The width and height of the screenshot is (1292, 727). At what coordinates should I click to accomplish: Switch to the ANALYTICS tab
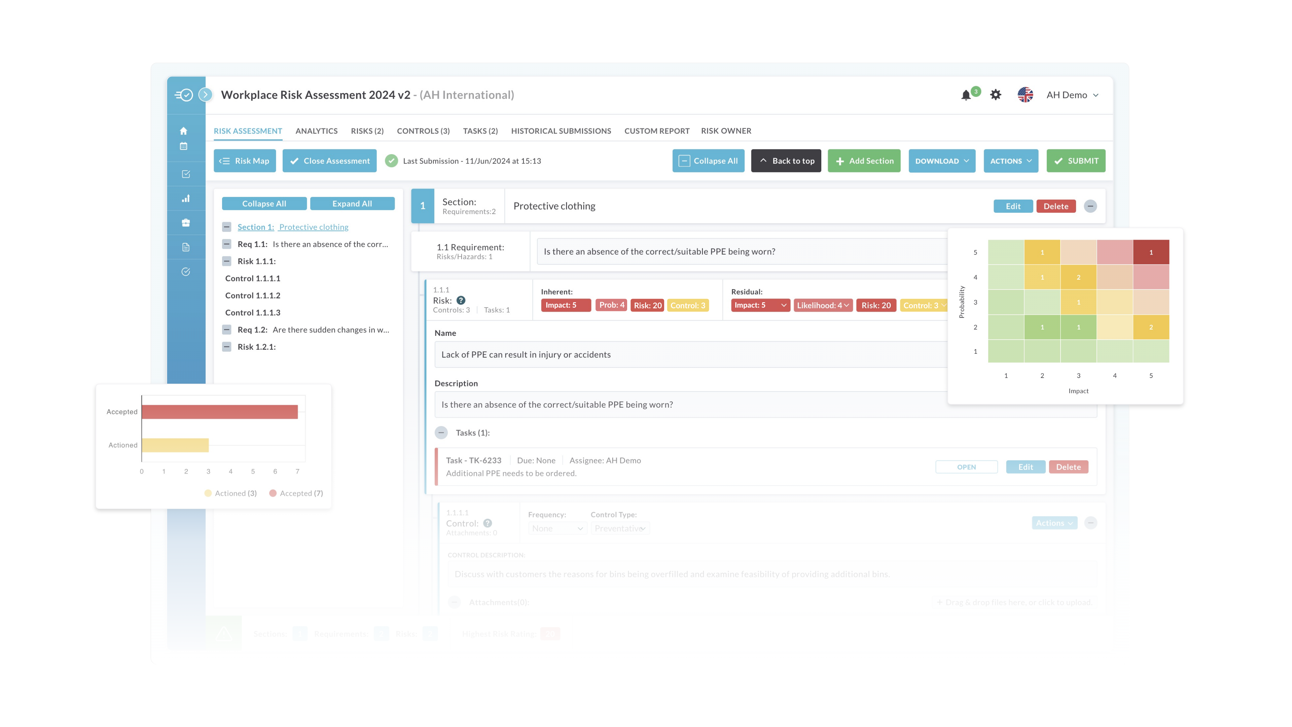[317, 131]
